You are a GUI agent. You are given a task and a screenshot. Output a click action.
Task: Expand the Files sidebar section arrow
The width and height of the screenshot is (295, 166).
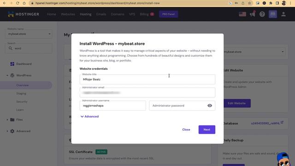(7, 120)
